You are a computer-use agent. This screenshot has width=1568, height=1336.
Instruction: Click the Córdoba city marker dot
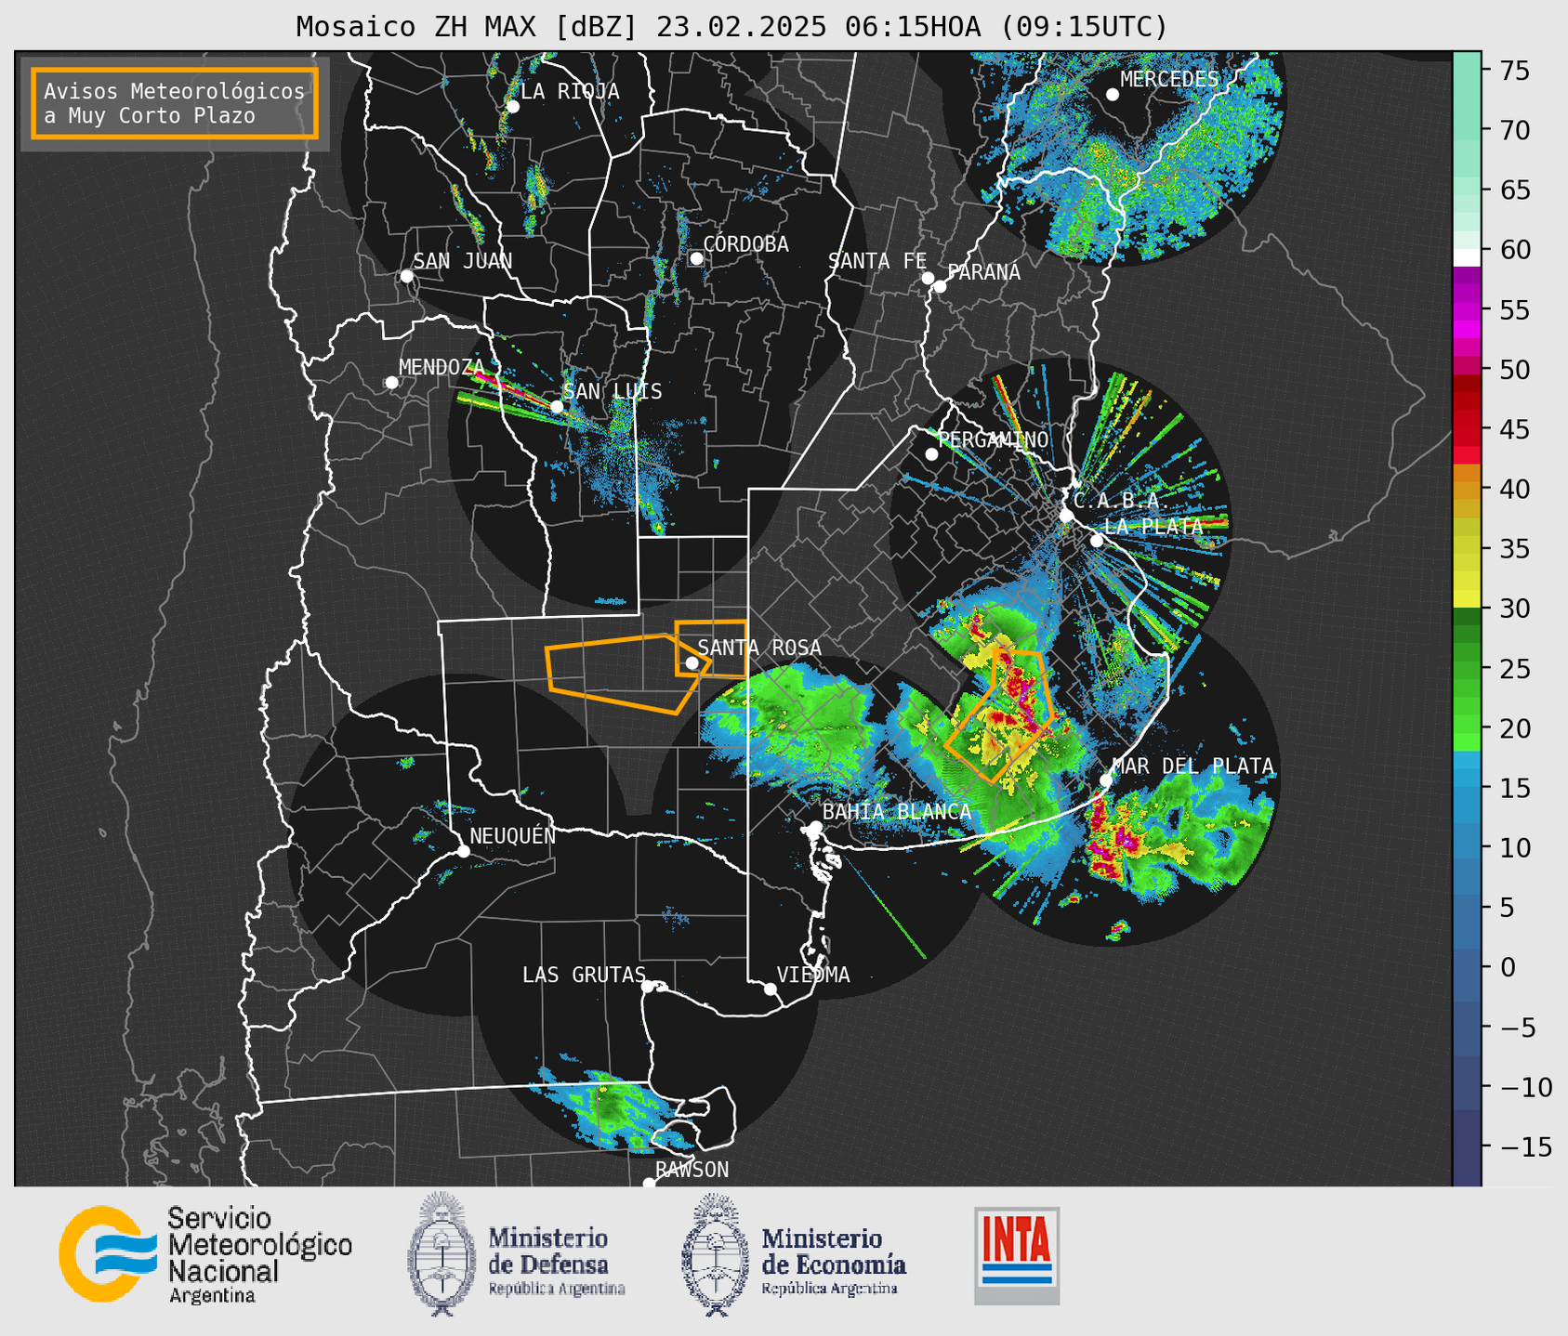[x=696, y=258]
